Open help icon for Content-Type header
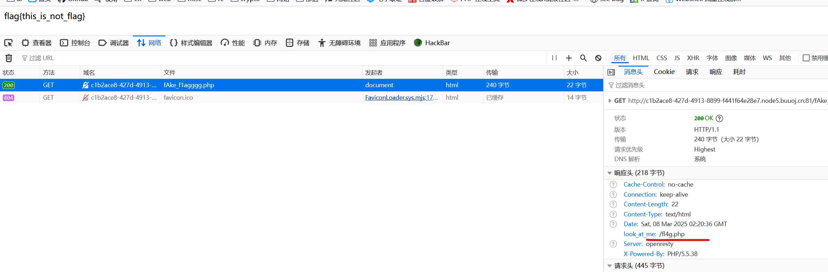 [x=613, y=214]
